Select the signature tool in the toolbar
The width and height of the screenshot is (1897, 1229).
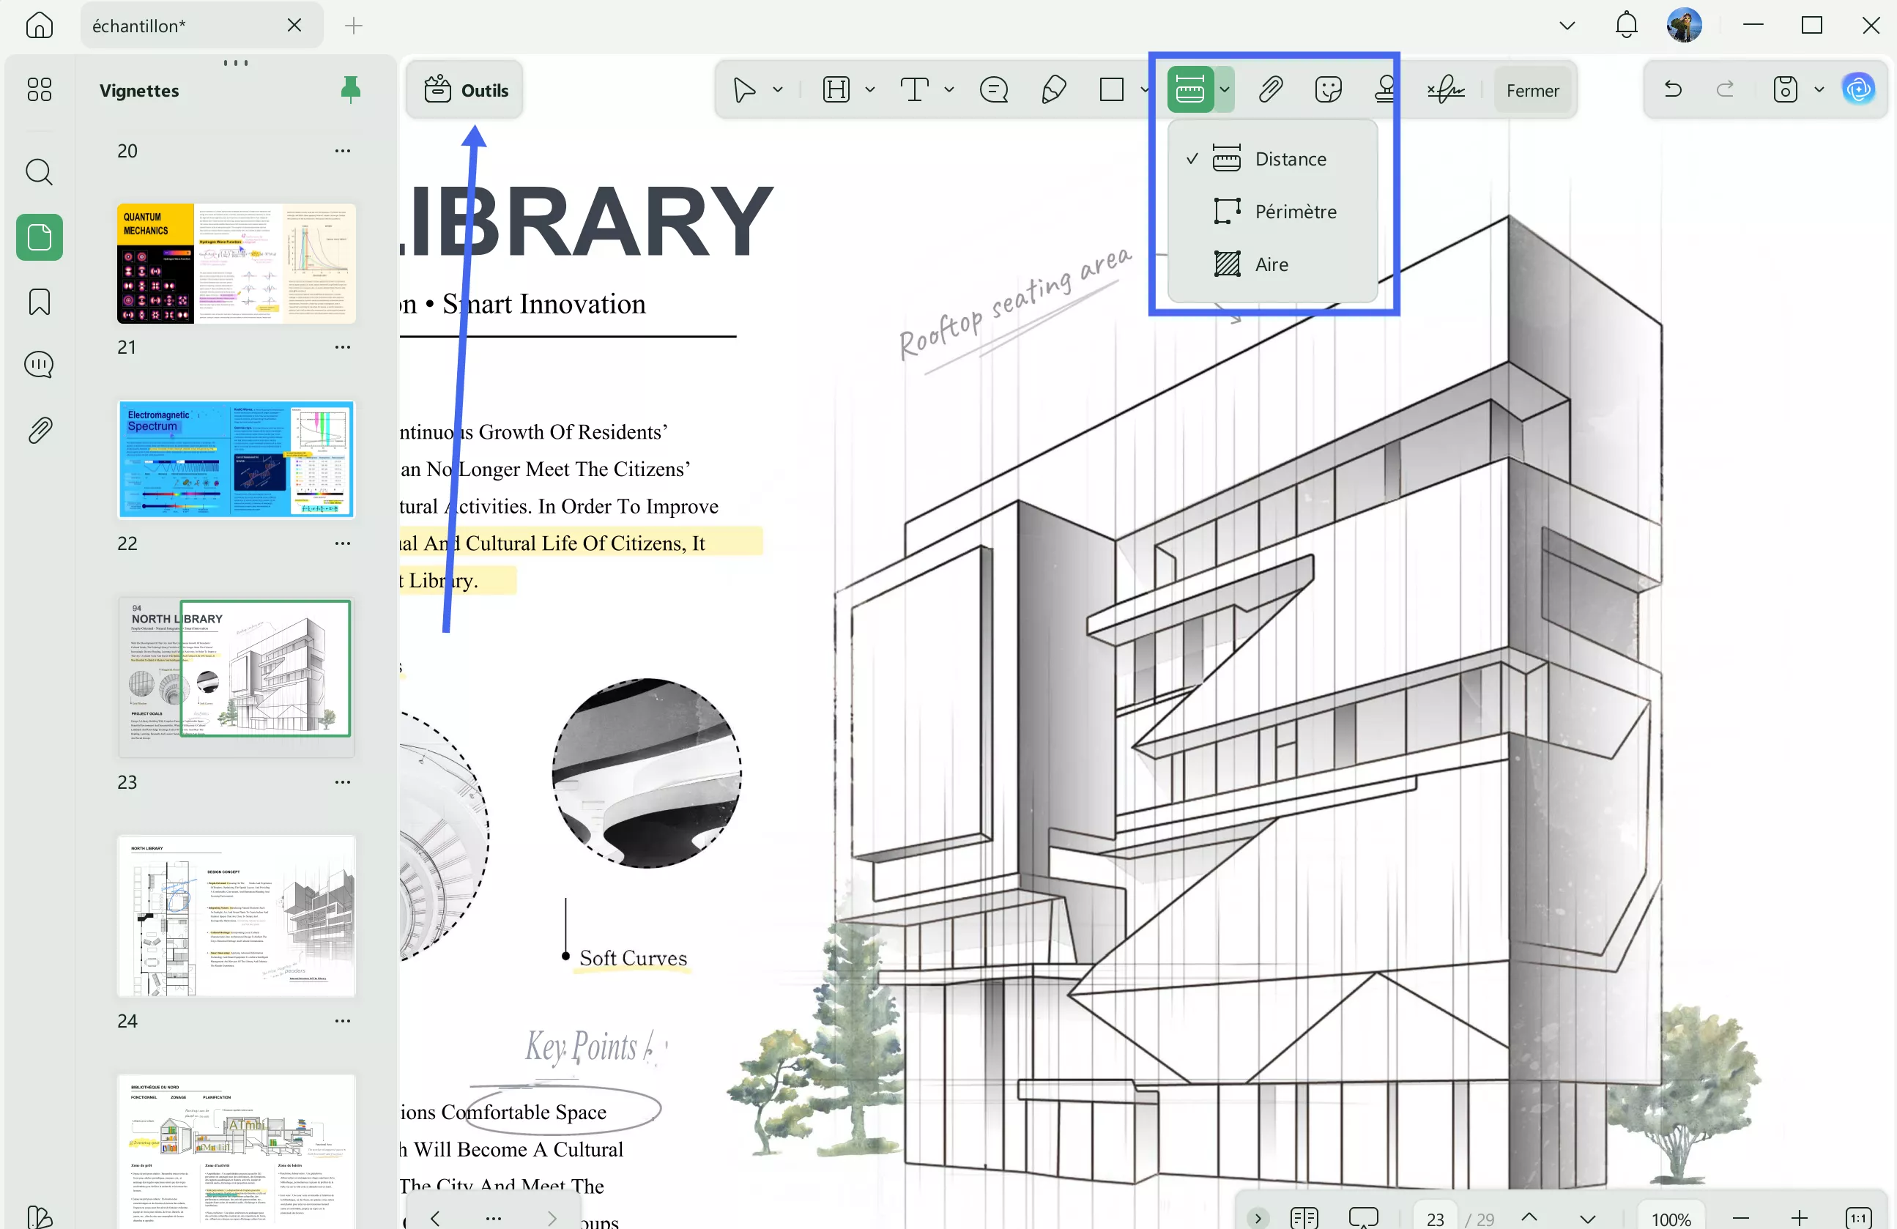click(1445, 89)
